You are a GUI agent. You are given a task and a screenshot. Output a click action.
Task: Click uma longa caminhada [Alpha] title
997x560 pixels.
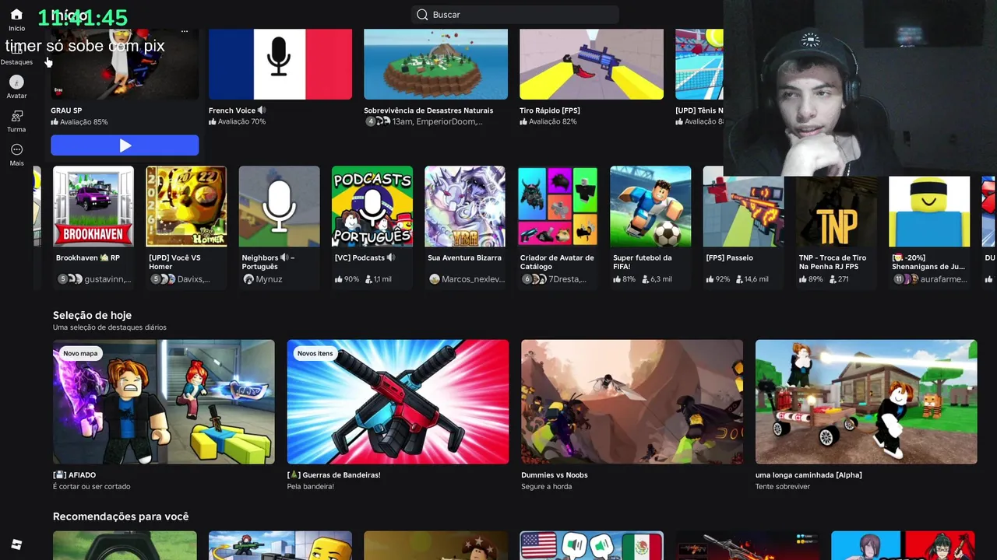click(809, 475)
